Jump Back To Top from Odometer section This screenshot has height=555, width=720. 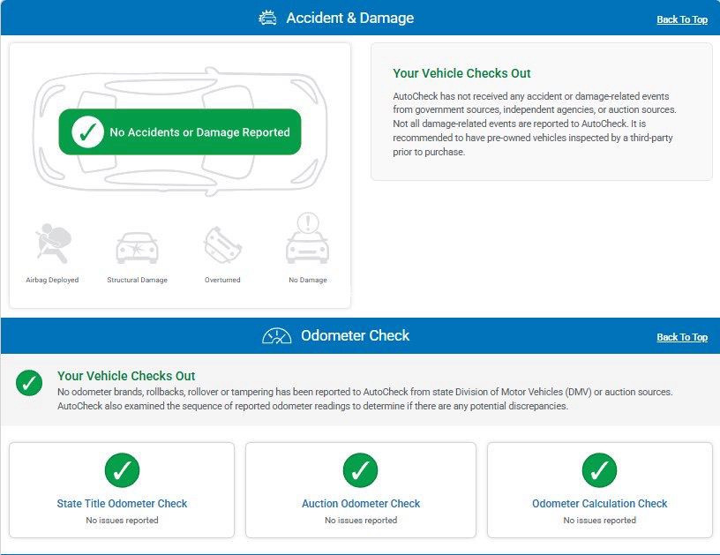[681, 337]
